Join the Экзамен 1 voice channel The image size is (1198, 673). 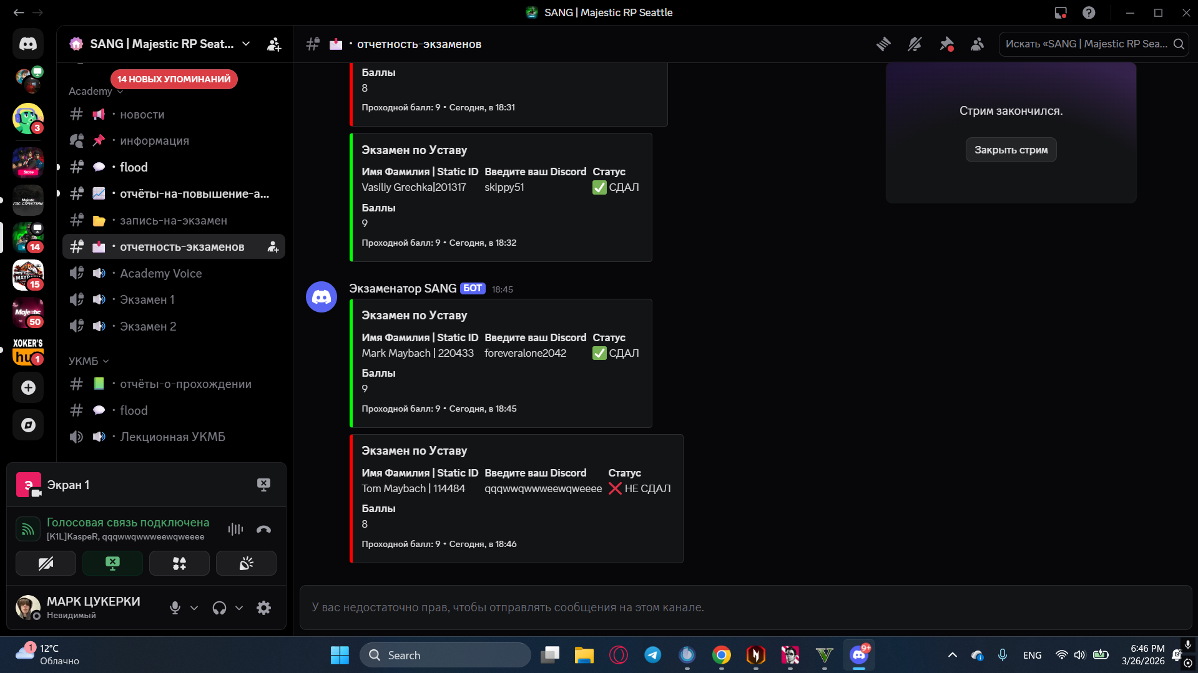point(174,300)
